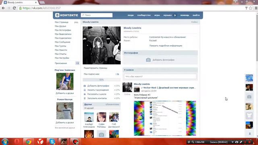Click "Рассказать о школе" in the completion list

tap(97, 94)
